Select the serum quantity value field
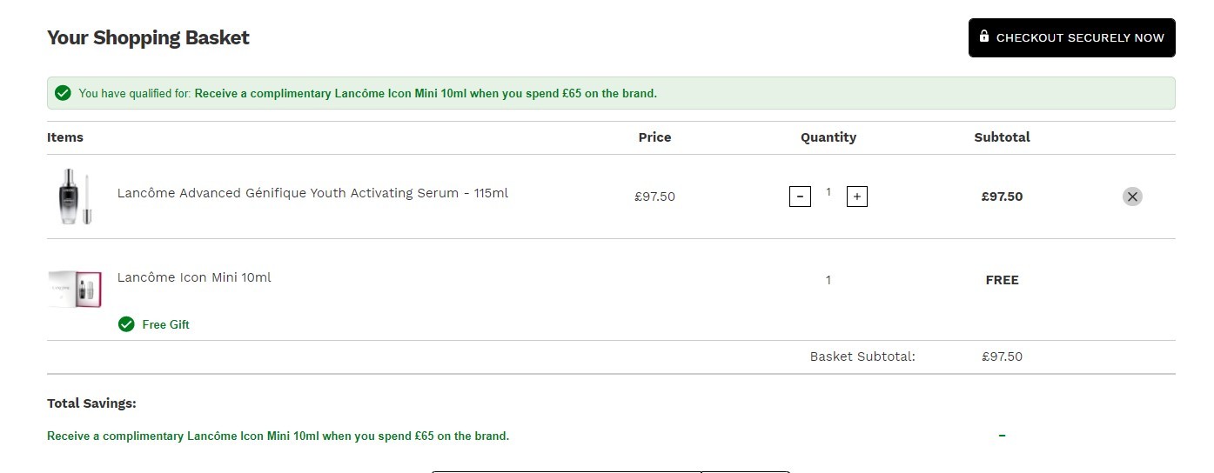The width and height of the screenshot is (1214, 473). tap(828, 192)
